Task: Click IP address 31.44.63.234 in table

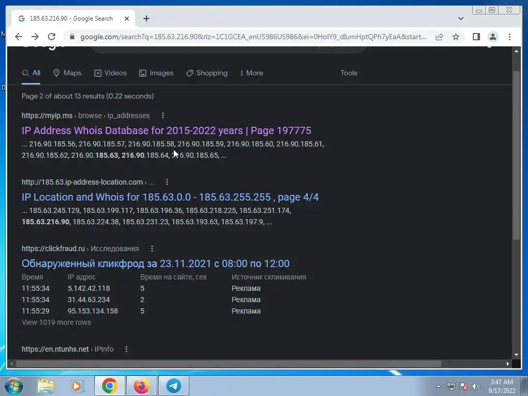Action: click(x=89, y=300)
